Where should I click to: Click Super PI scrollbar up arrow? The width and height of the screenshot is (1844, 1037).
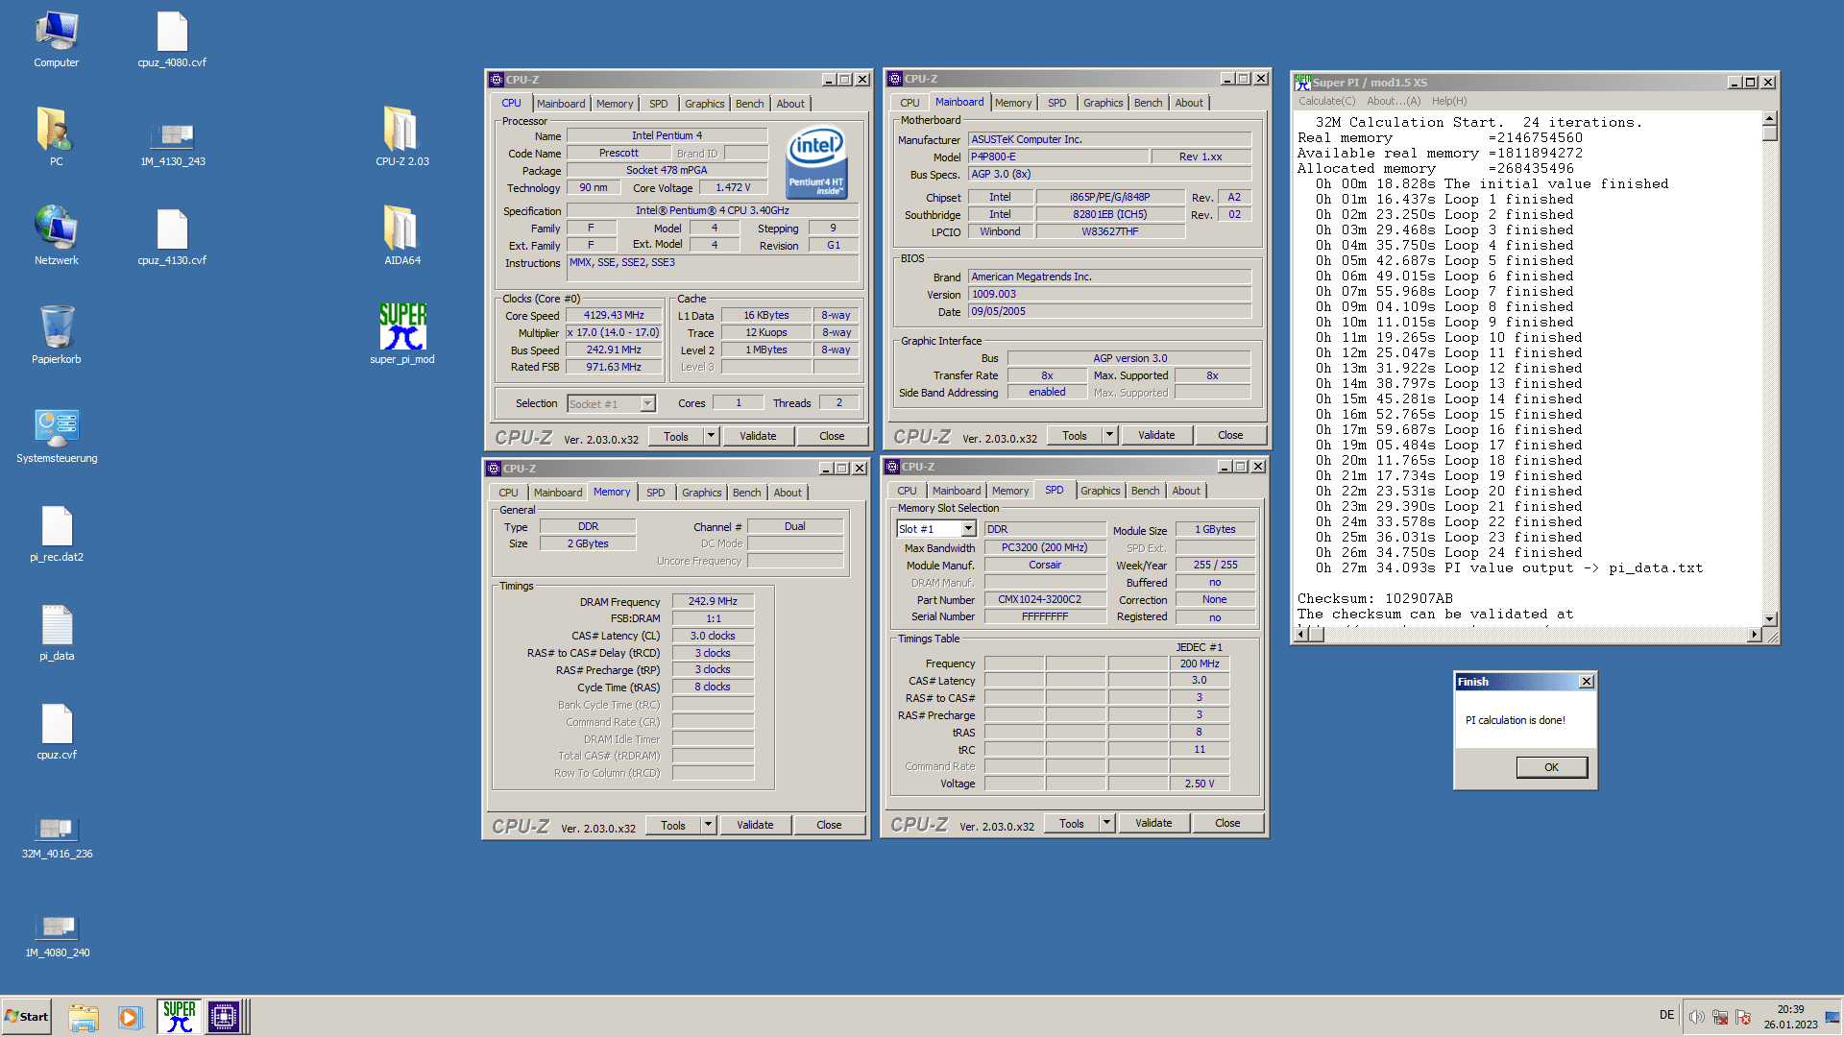coord(1770,119)
